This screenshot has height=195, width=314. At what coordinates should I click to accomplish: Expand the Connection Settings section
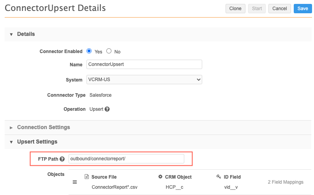tap(11, 128)
